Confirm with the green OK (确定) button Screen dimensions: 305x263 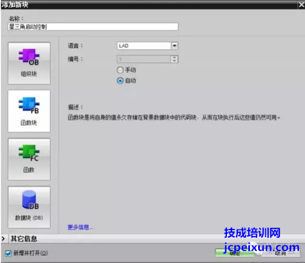235,253
